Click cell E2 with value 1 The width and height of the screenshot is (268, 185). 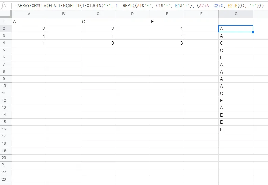click(167, 29)
